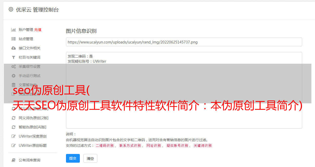Viewport: 315px width, 167px height.
Task: Click the cloud upload icon for 接口文件相关
Action: 14,48
